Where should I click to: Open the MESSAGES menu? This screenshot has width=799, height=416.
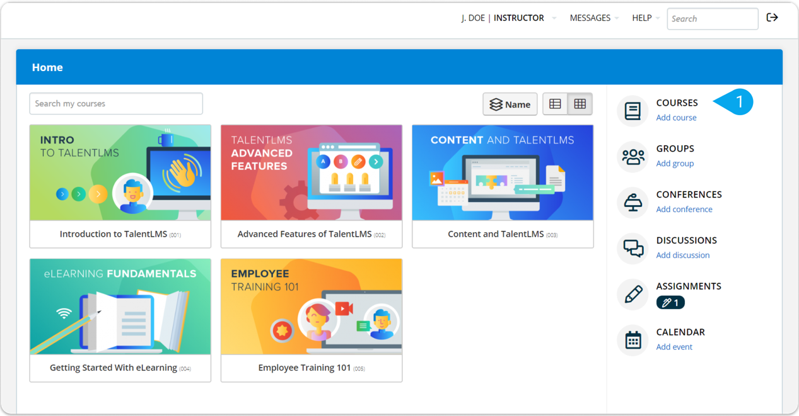(594, 18)
